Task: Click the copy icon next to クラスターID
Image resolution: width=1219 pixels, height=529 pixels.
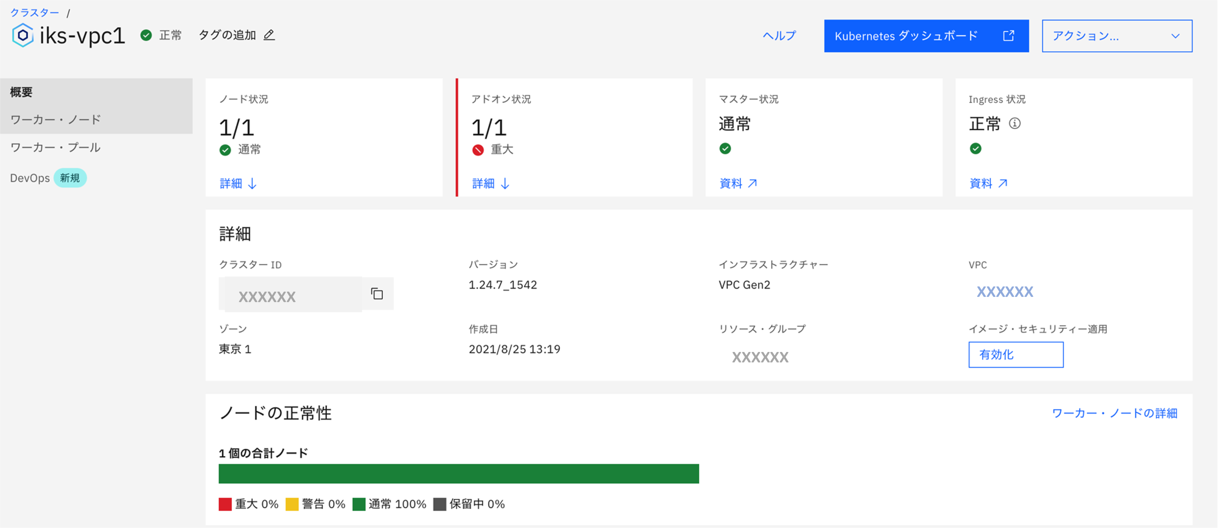Action: click(x=377, y=293)
